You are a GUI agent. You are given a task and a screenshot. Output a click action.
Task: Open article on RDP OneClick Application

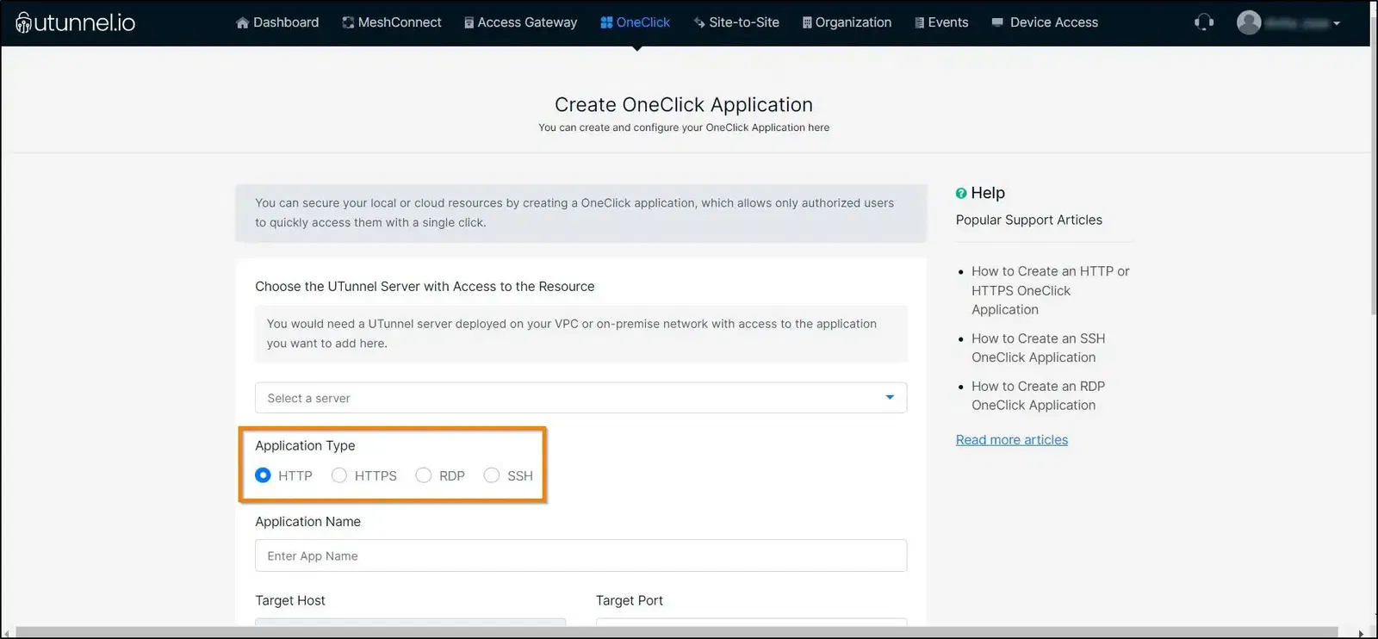coord(1038,395)
